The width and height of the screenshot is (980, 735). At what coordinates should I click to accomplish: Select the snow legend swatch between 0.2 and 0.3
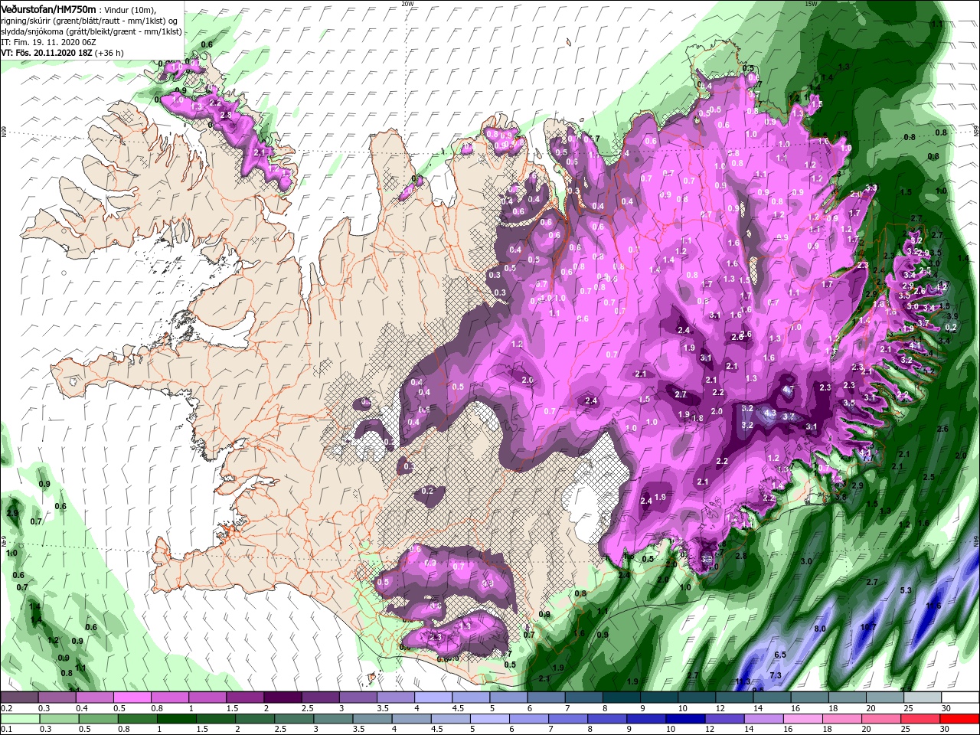pyautogui.click(x=19, y=697)
